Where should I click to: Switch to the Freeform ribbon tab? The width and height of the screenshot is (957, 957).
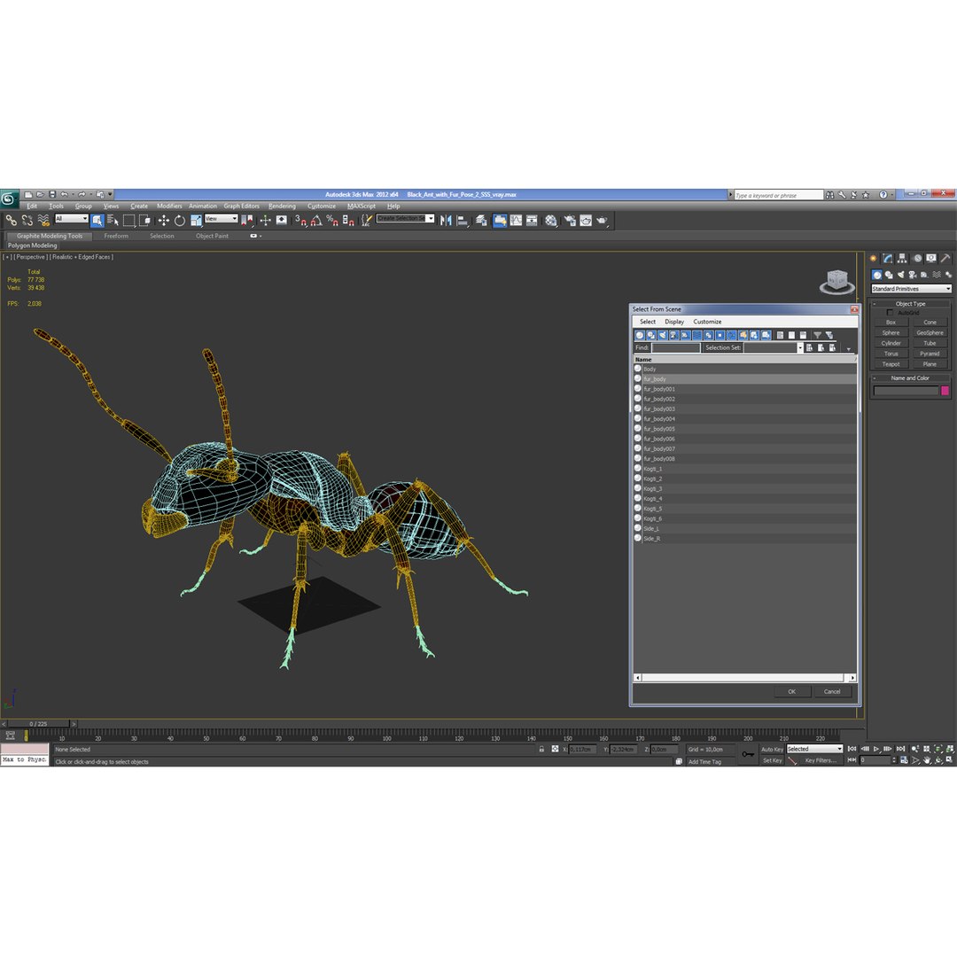pyautogui.click(x=116, y=237)
